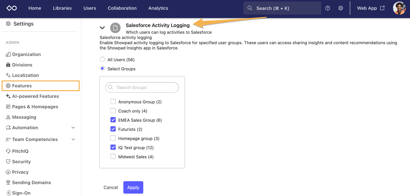Go to the Analytics tab
Viewport: 410px width, 196px height.
click(158, 8)
